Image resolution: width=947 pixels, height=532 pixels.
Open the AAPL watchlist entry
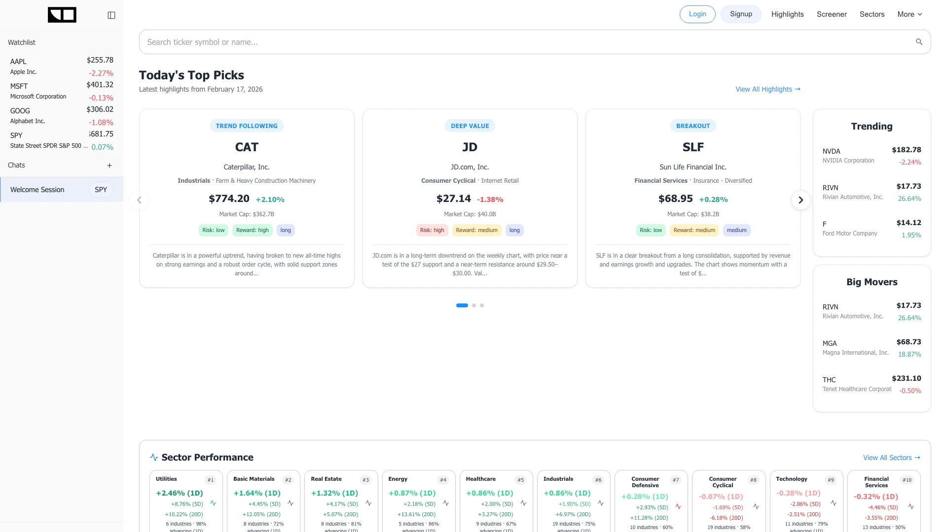tap(62, 66)
